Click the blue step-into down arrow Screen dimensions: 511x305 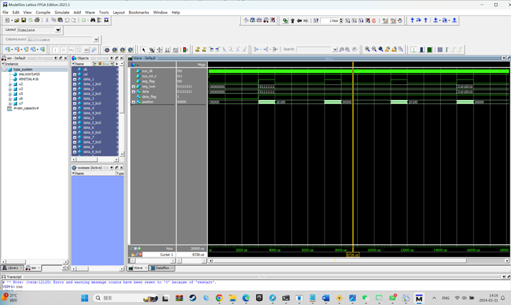tap(412, 20)
